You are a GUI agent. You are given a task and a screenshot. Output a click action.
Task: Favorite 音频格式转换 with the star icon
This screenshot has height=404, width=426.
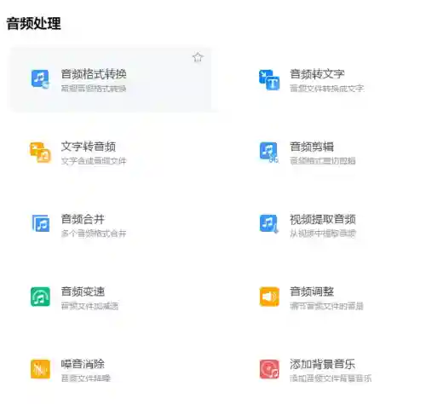pos(198,57)
